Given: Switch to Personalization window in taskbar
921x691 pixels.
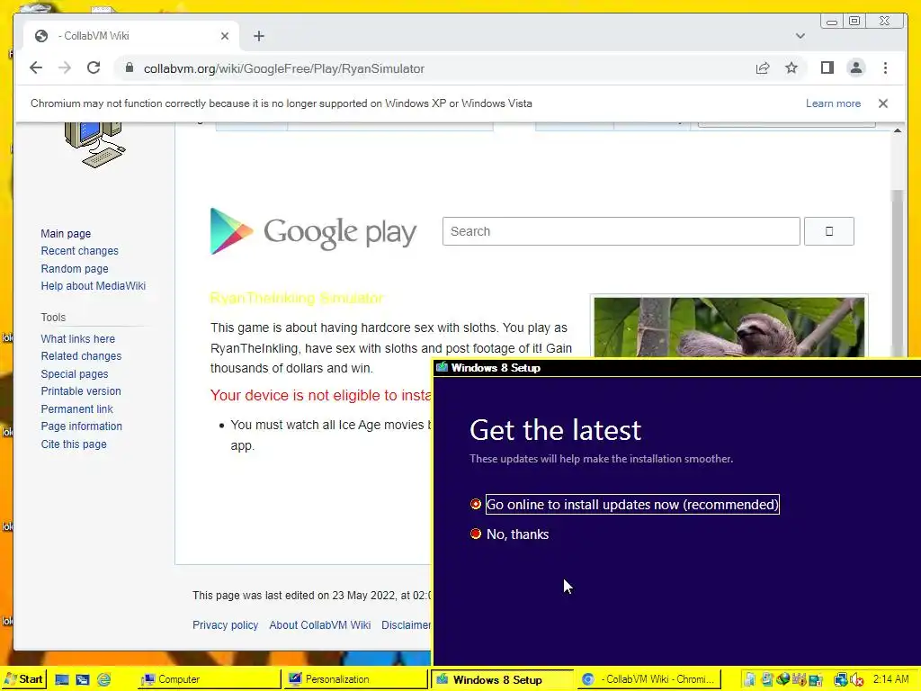Looking at the screenshot, I should point(356,679).
